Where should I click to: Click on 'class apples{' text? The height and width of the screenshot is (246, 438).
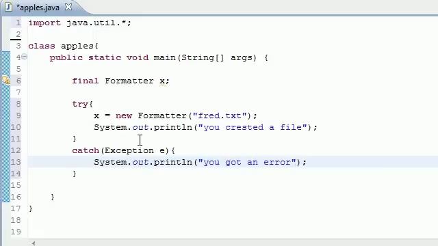(64, 46)
